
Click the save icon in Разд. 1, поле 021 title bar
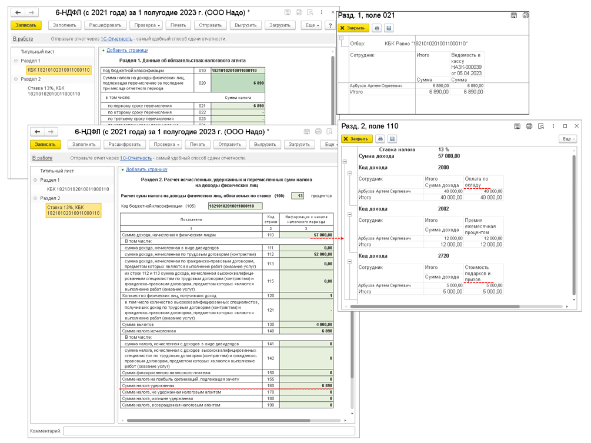click(x=513, y=15)
